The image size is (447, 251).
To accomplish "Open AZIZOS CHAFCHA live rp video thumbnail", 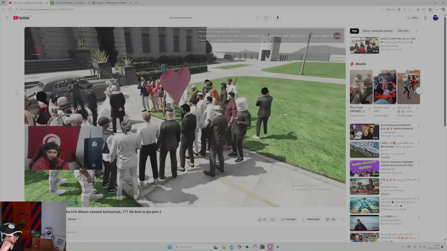I will (x=365, y=45).
